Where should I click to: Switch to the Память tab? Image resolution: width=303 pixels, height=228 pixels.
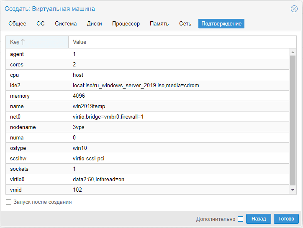tap(159, 23)
